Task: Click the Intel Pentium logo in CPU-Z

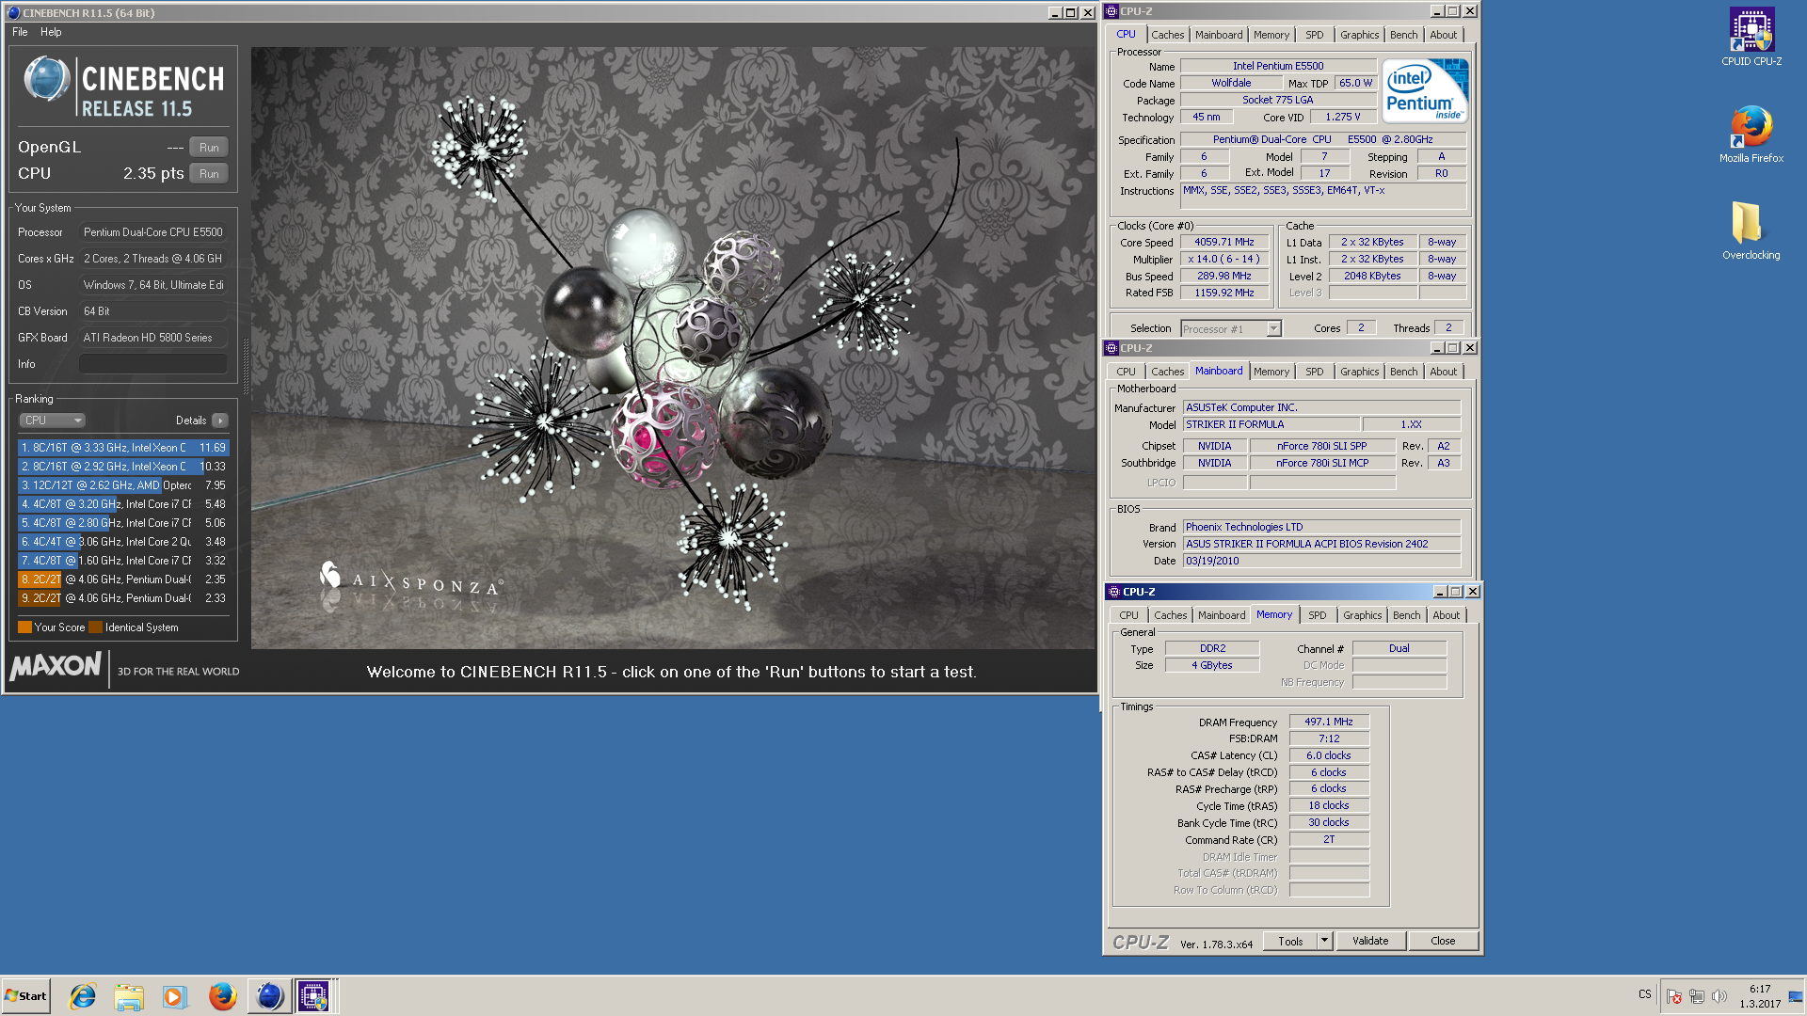Action: pos(1425,91)
